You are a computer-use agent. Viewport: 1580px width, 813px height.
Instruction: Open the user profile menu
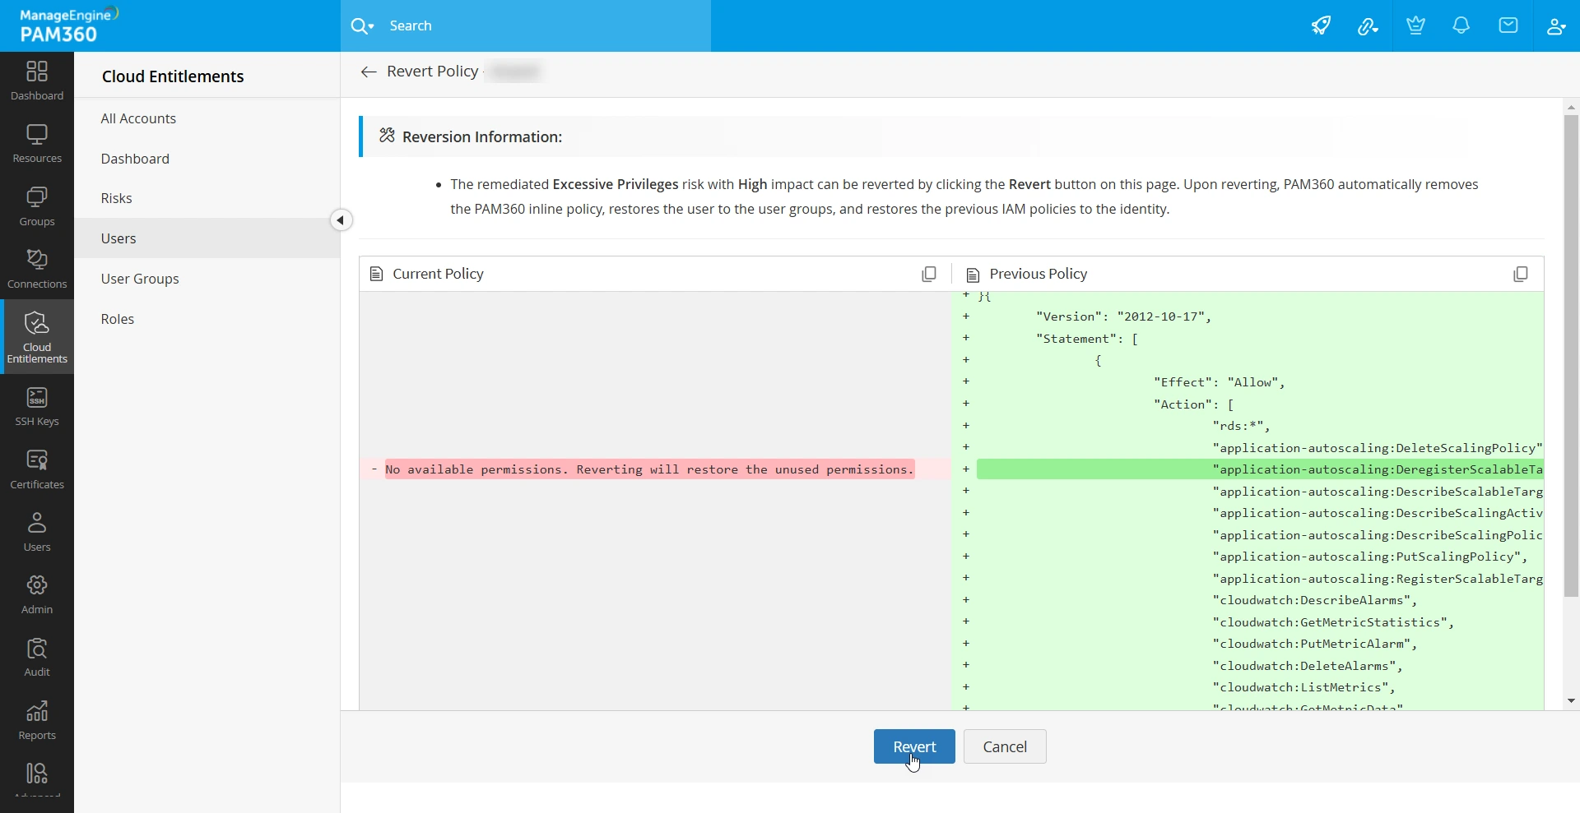[x=1555, y=26]
